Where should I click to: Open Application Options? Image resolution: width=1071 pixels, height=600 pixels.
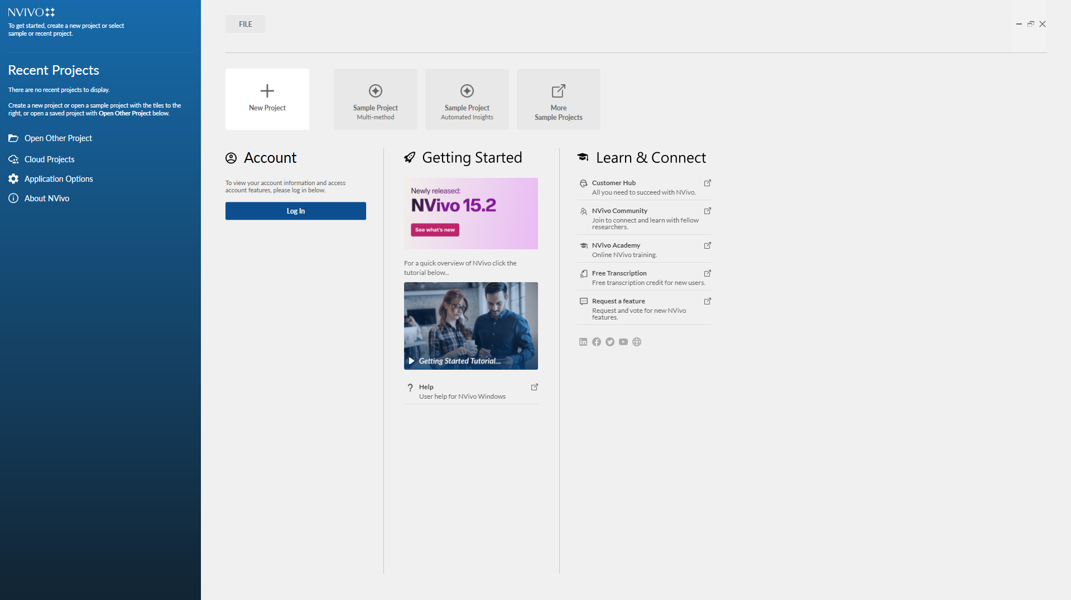[59, 179]
